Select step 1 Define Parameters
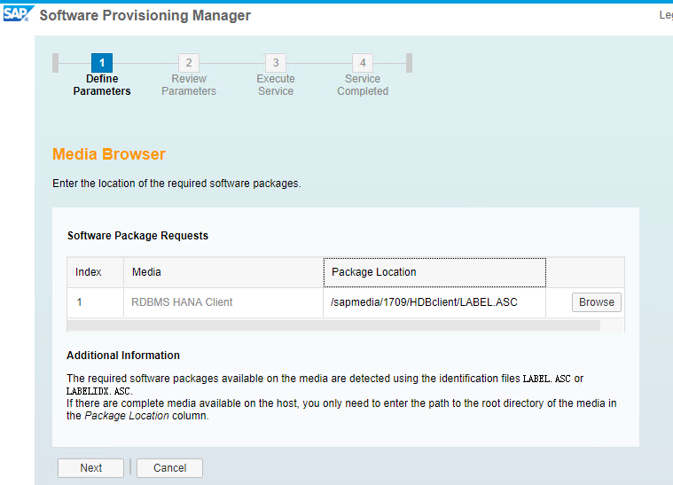 (x=102, y=63)
